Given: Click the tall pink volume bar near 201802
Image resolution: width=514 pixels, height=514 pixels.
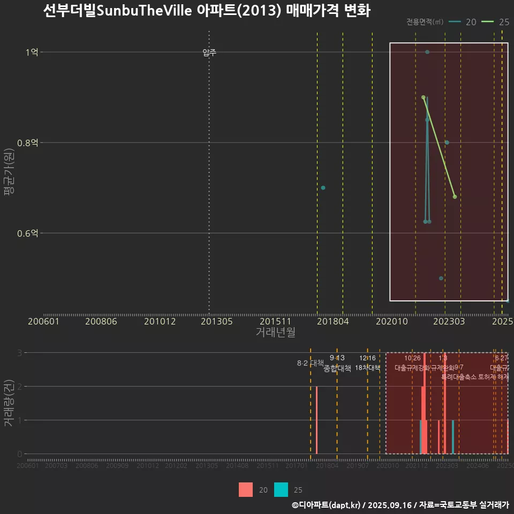Looking at the screenshot, I should pos(317,418).
